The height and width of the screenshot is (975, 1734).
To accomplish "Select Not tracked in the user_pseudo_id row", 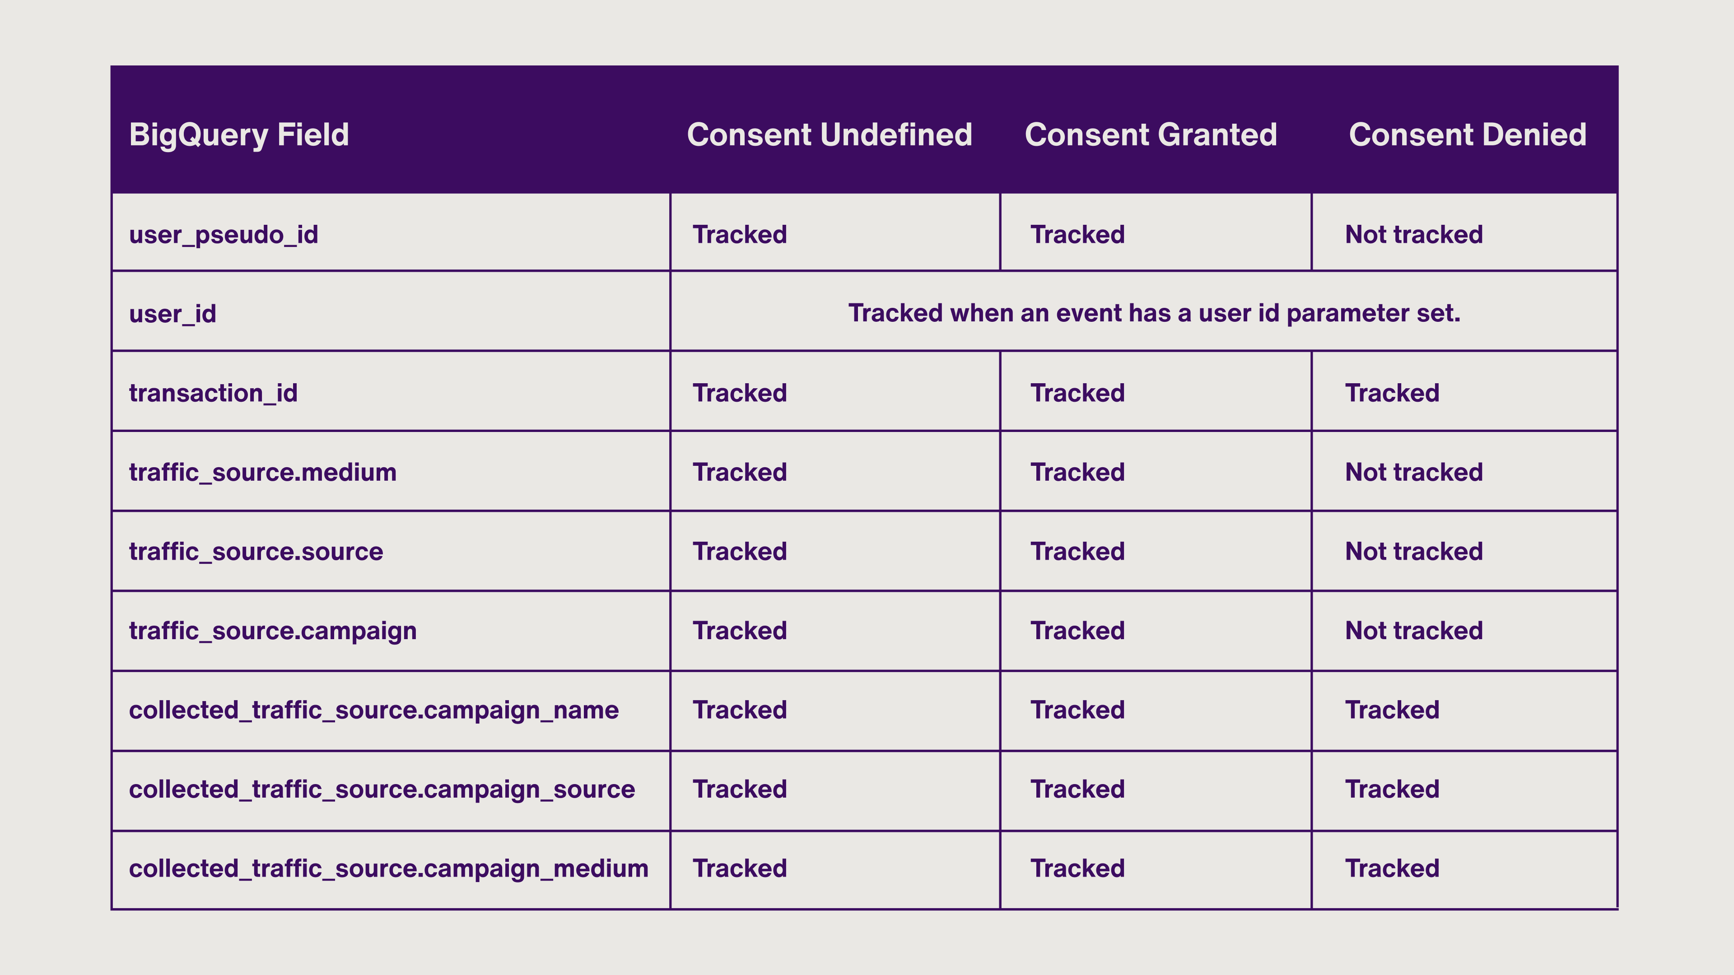I will tap(1413, 235).
